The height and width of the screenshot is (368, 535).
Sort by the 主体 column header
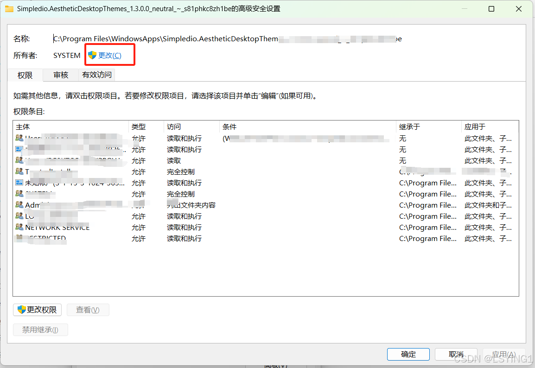[71, 127]
